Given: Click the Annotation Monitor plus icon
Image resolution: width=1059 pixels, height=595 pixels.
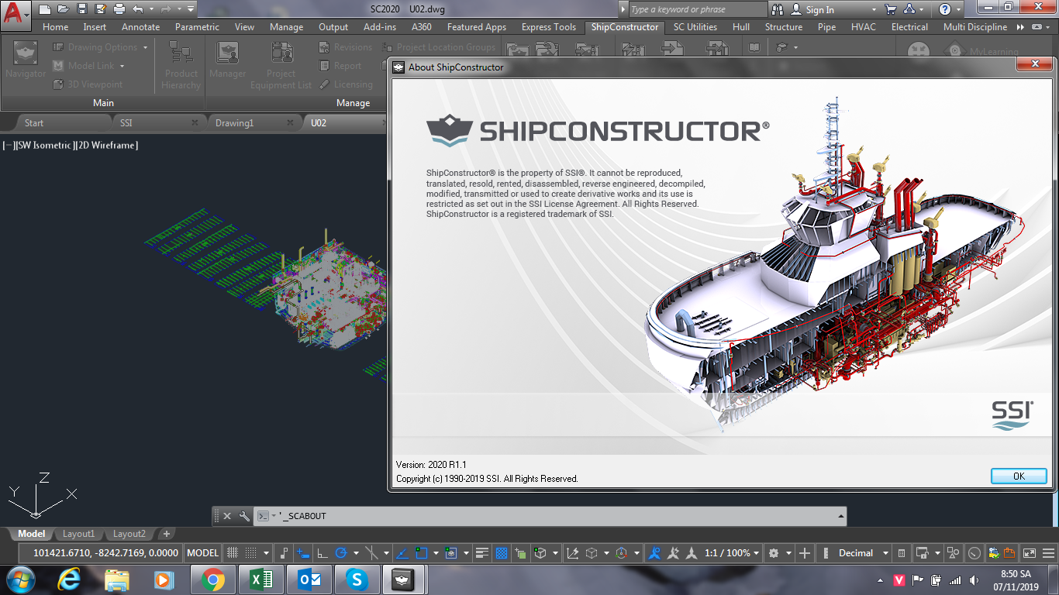Looking at the screenshot, I should 805,553.
